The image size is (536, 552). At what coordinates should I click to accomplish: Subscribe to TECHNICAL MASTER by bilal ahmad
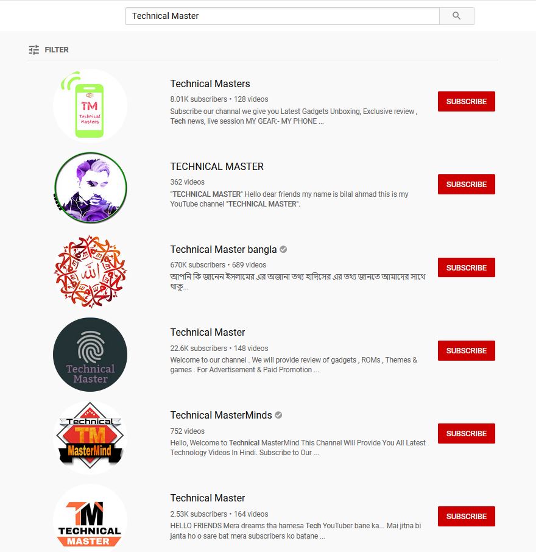pos(467,184)
